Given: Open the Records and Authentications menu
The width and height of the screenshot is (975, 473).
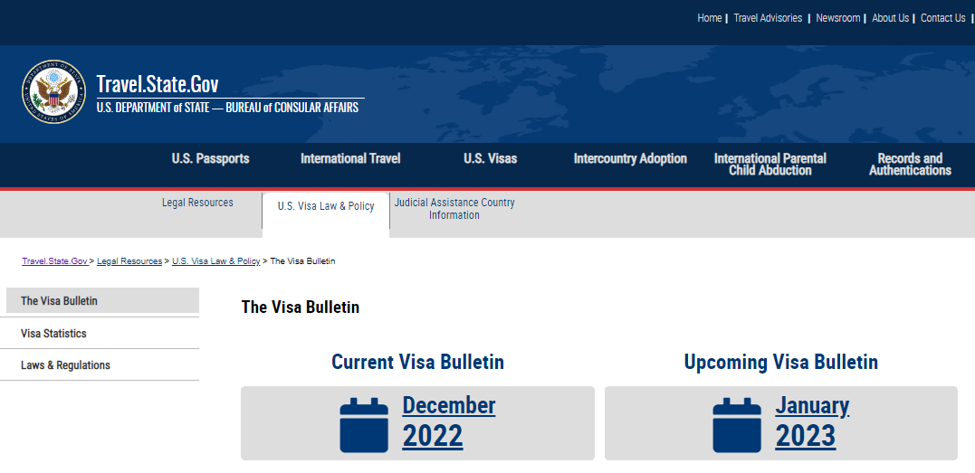Looking at the screenshot, I should point(910,164).
